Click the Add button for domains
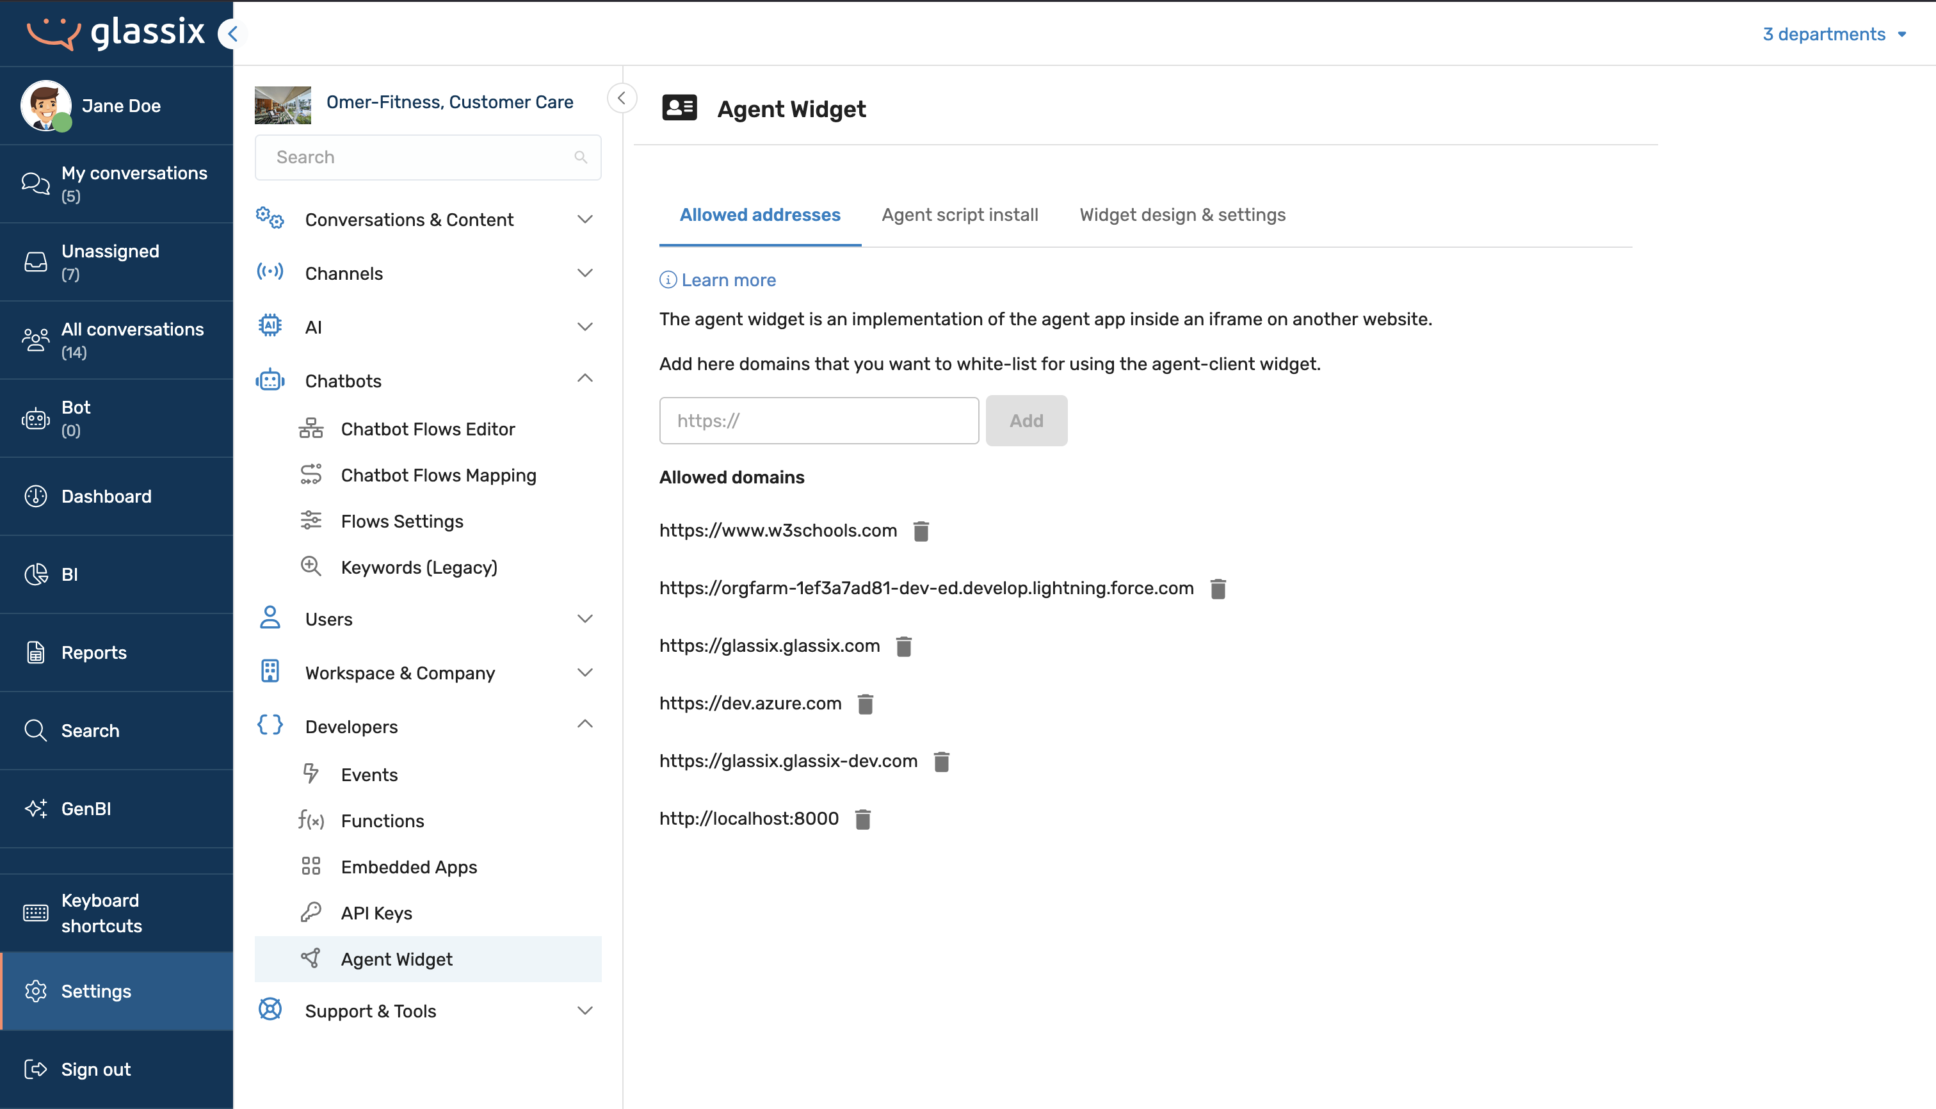1936x1109 pixels. coord(1026,421)
